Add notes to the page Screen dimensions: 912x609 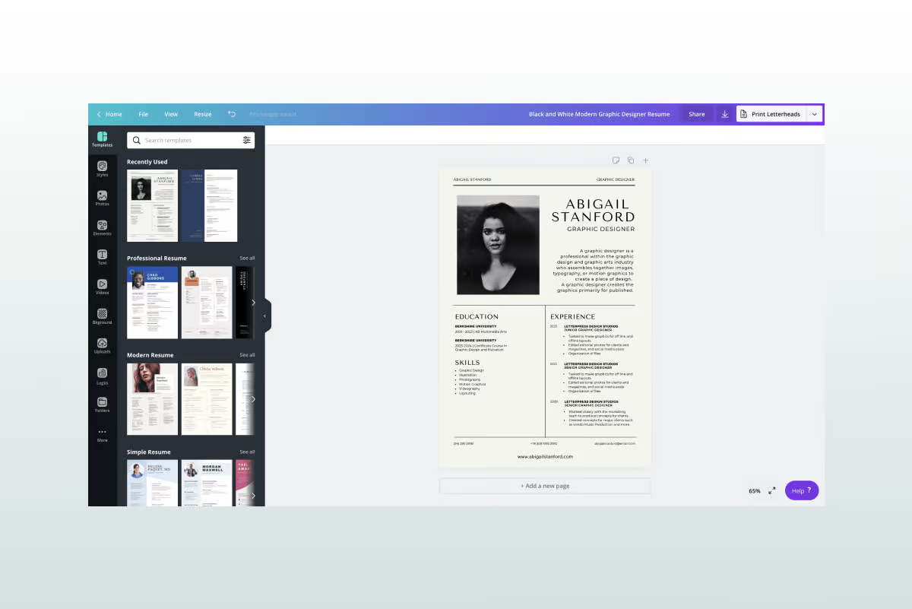pos(616,160)
